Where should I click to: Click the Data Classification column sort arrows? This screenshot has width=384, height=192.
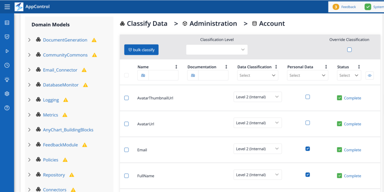(x=276, y=67)
